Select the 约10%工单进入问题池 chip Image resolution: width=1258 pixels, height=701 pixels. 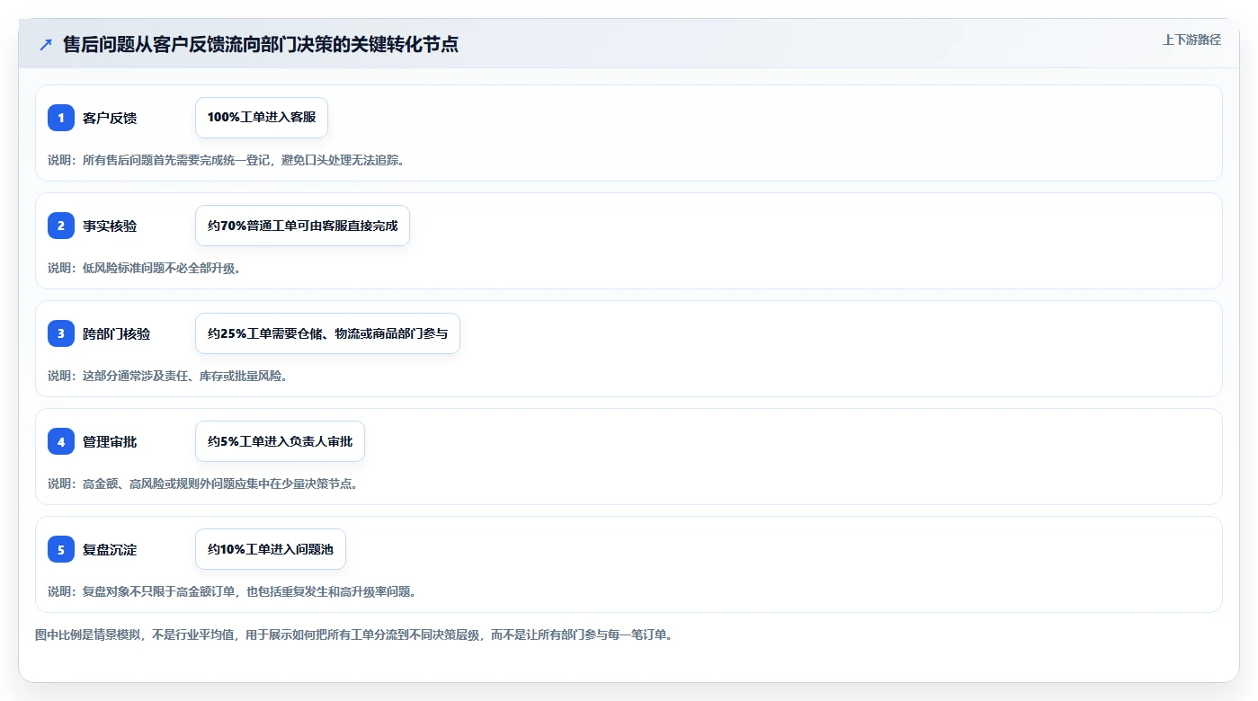click(x=271, y=549)
